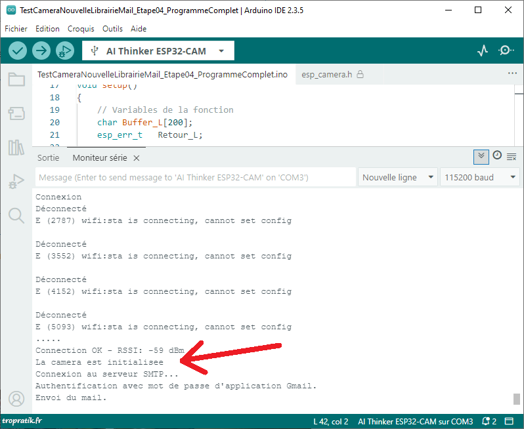
Task: Toggle timestamp display clock icon
Action: (497, 155)
